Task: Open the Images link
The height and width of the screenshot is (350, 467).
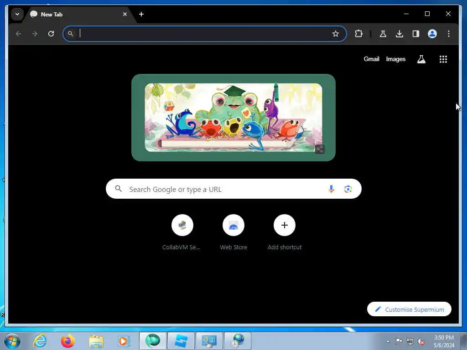Action: click(x=395, y=59)
